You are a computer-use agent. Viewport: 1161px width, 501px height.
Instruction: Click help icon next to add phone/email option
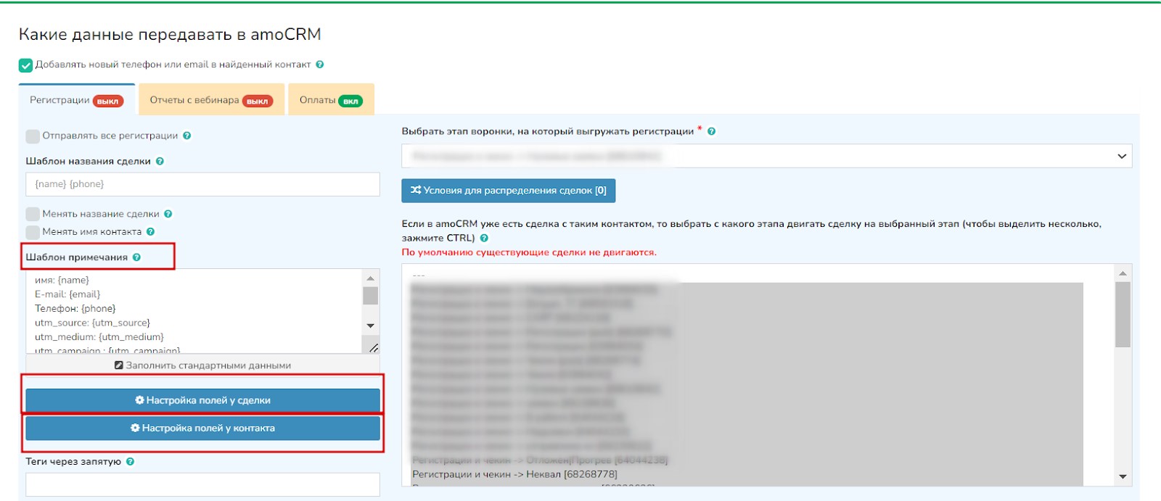(320, 65)
